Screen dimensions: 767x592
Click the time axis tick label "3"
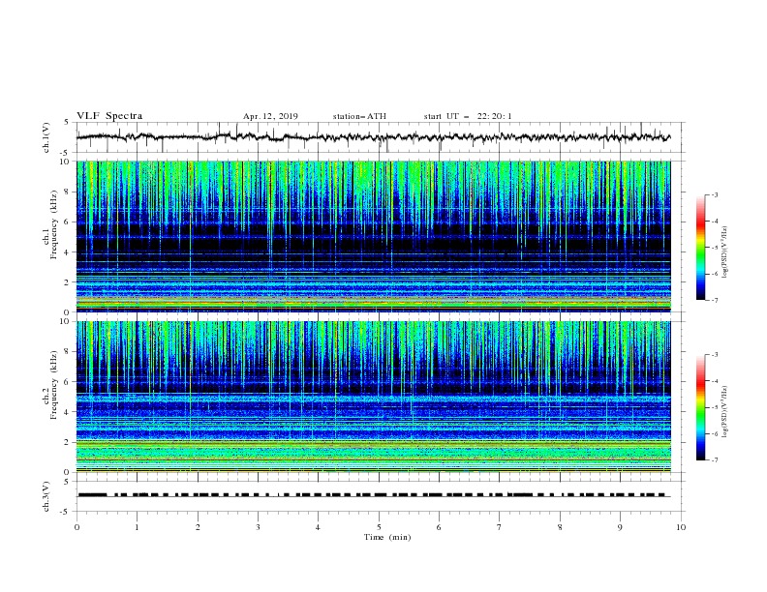(258, 527)
